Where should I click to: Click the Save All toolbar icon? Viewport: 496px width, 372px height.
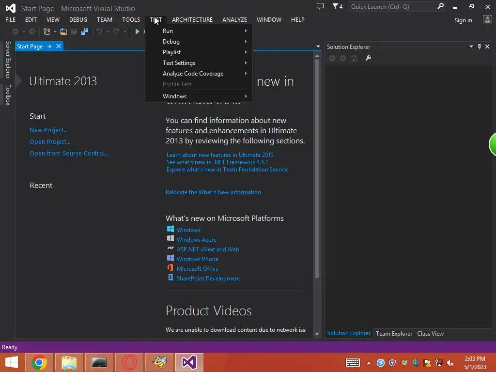(84, 31)
